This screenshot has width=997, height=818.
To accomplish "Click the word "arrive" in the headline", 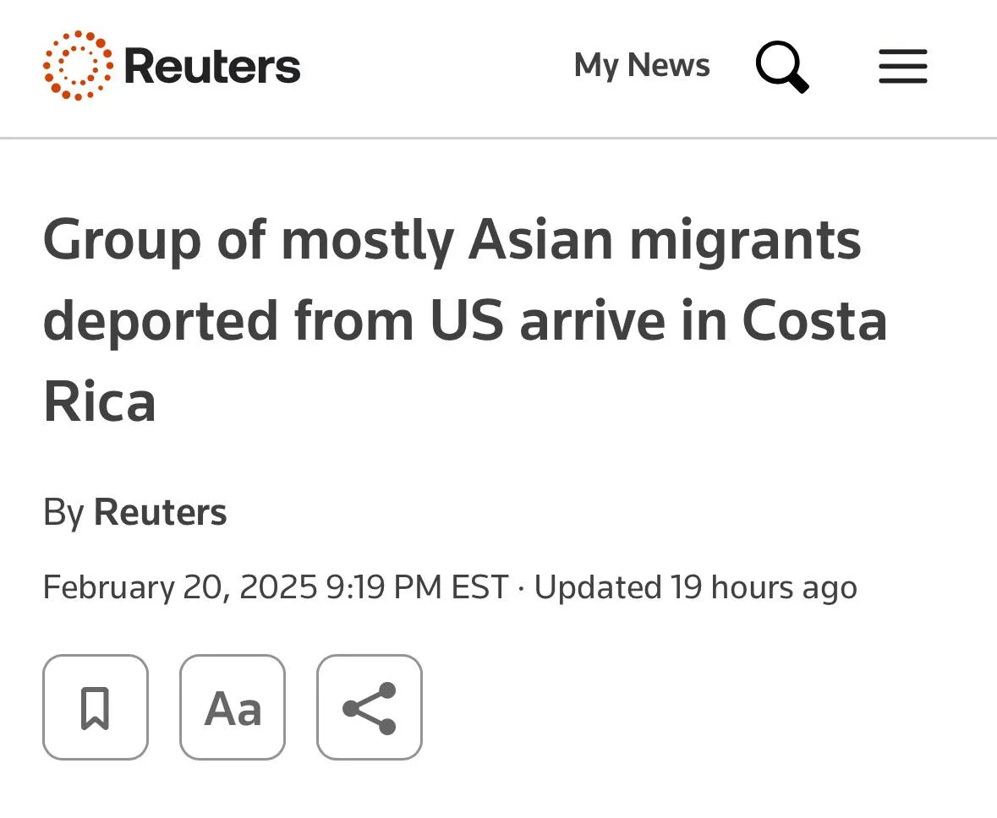I will click(x=592, y=322).
